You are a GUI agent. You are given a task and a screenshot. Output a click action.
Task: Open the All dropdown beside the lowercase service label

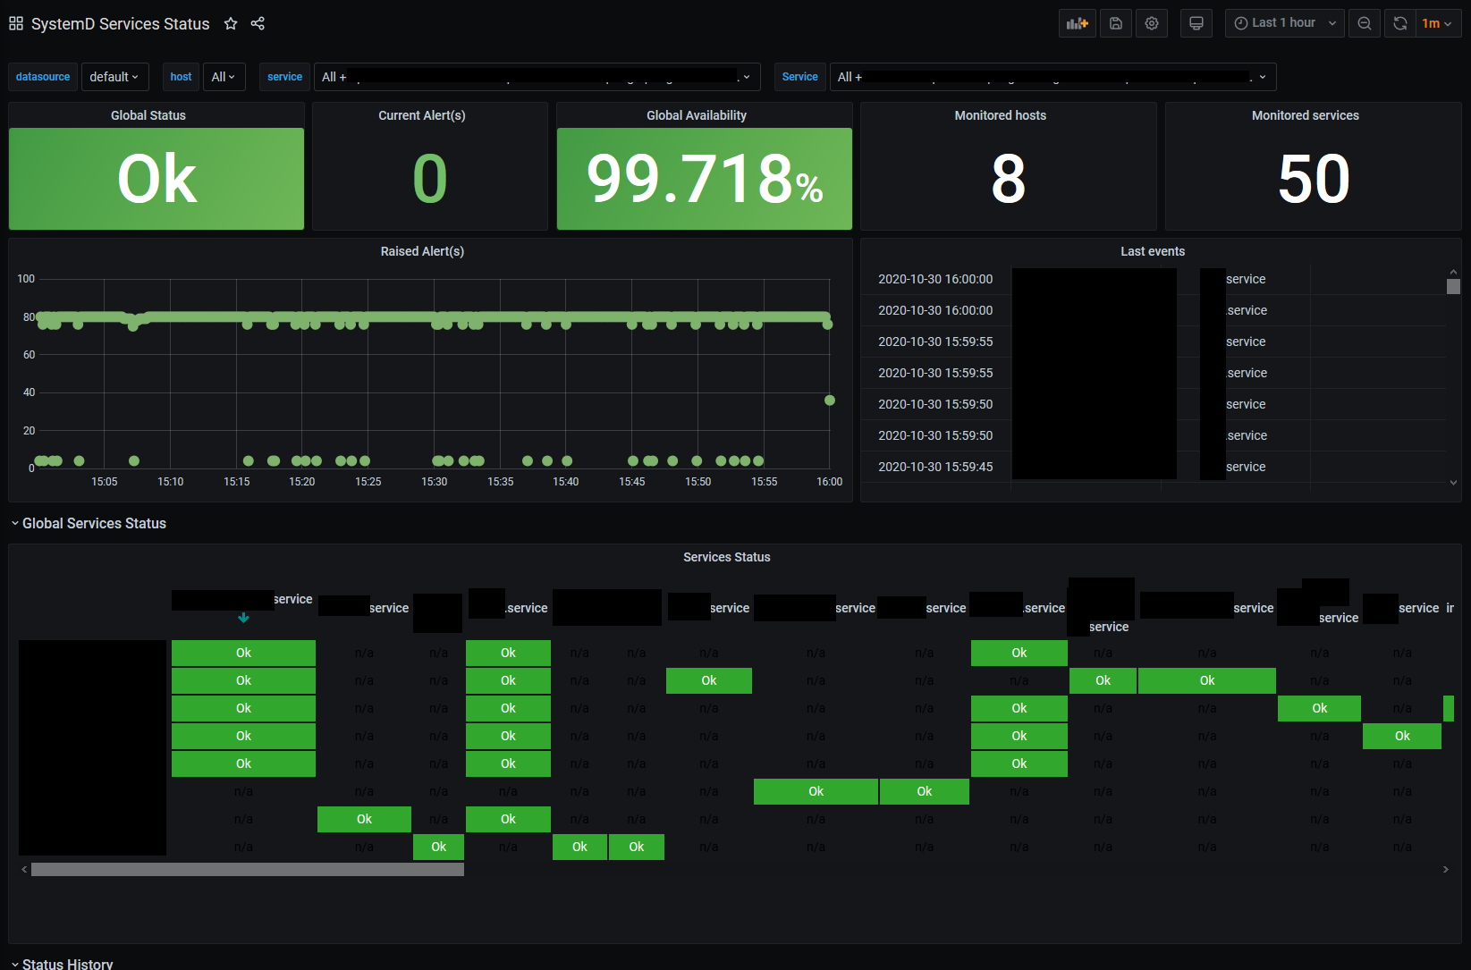tap(537, 77)
